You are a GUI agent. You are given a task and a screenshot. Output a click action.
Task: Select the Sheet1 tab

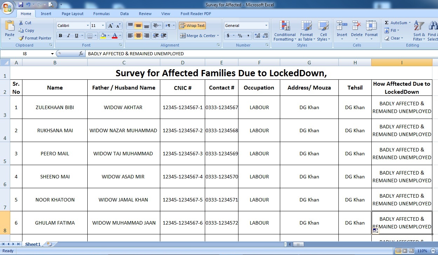click(x=32, y=244)
